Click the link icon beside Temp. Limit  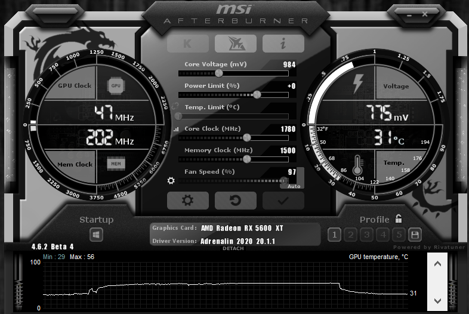pyautogui.click(x=175, y=106)
